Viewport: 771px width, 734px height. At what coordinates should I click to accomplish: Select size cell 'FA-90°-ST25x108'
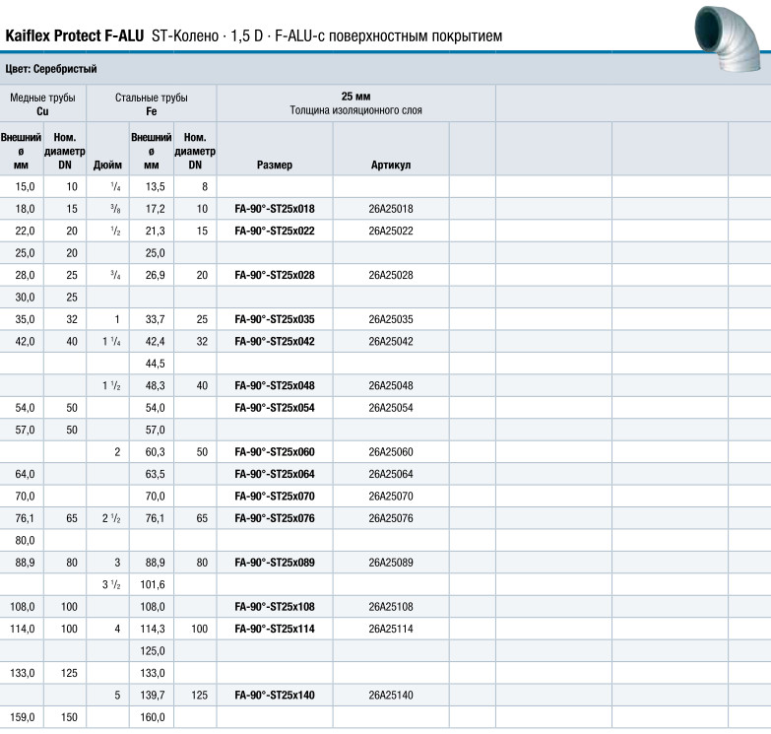tap(275, 607)
